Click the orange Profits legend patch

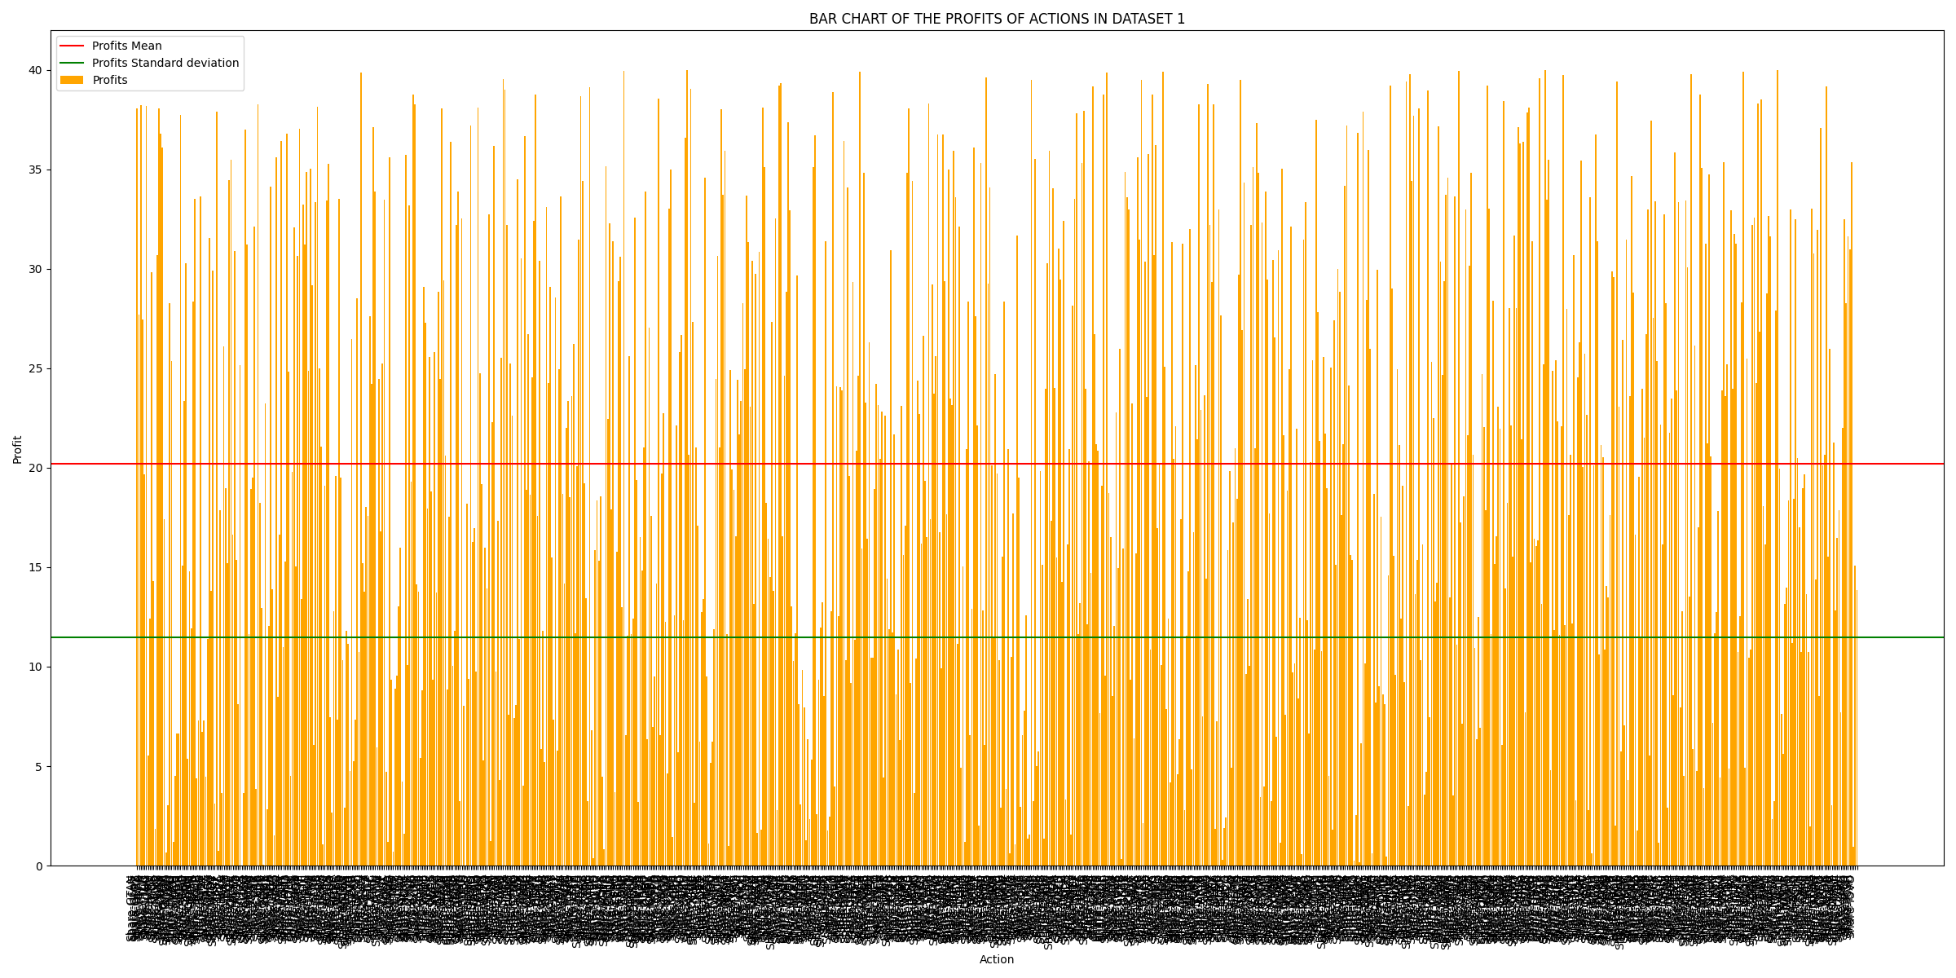72,81
